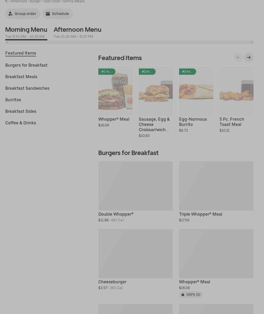Jump to Burgers for Breakfast category
The width and height of the screenshot is (264, 314).
(26, 65)
